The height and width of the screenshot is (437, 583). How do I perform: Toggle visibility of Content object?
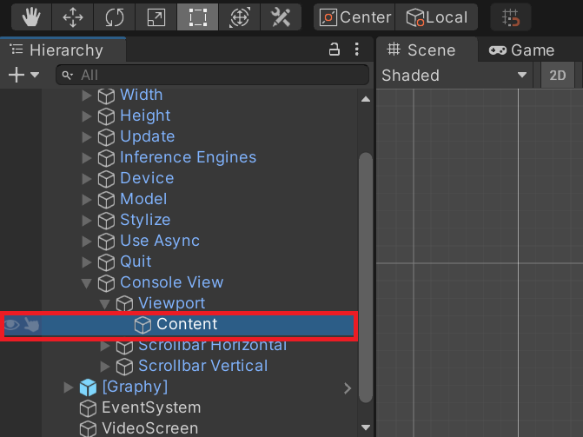[11, 324]
